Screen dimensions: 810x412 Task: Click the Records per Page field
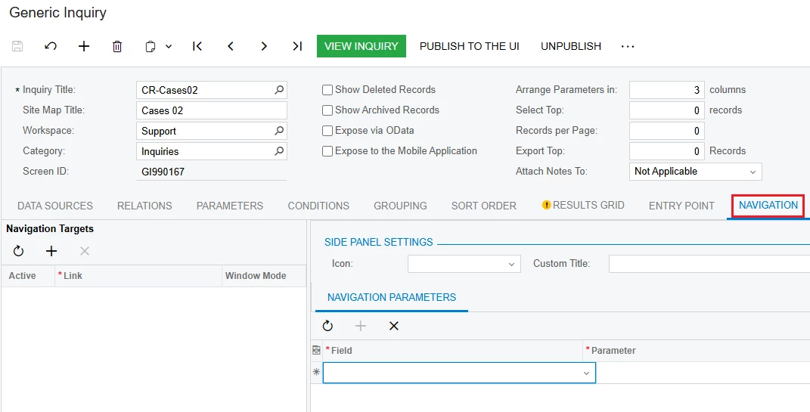tap(667, 131)
